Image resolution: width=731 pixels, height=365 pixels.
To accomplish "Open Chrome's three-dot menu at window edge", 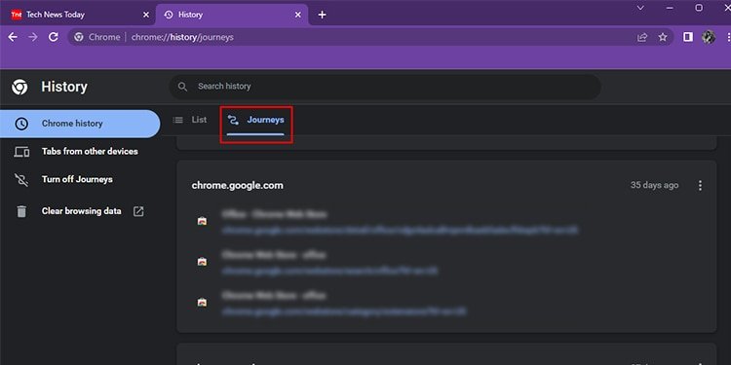I will pos(728,37).
